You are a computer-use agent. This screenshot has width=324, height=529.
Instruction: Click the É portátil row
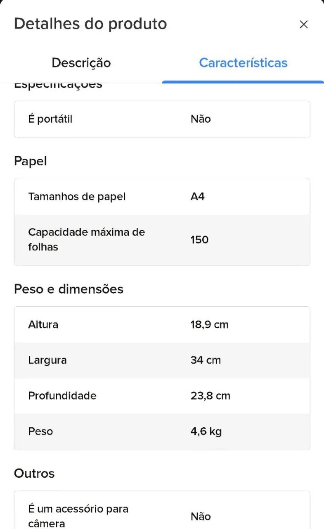click(162, 119)
